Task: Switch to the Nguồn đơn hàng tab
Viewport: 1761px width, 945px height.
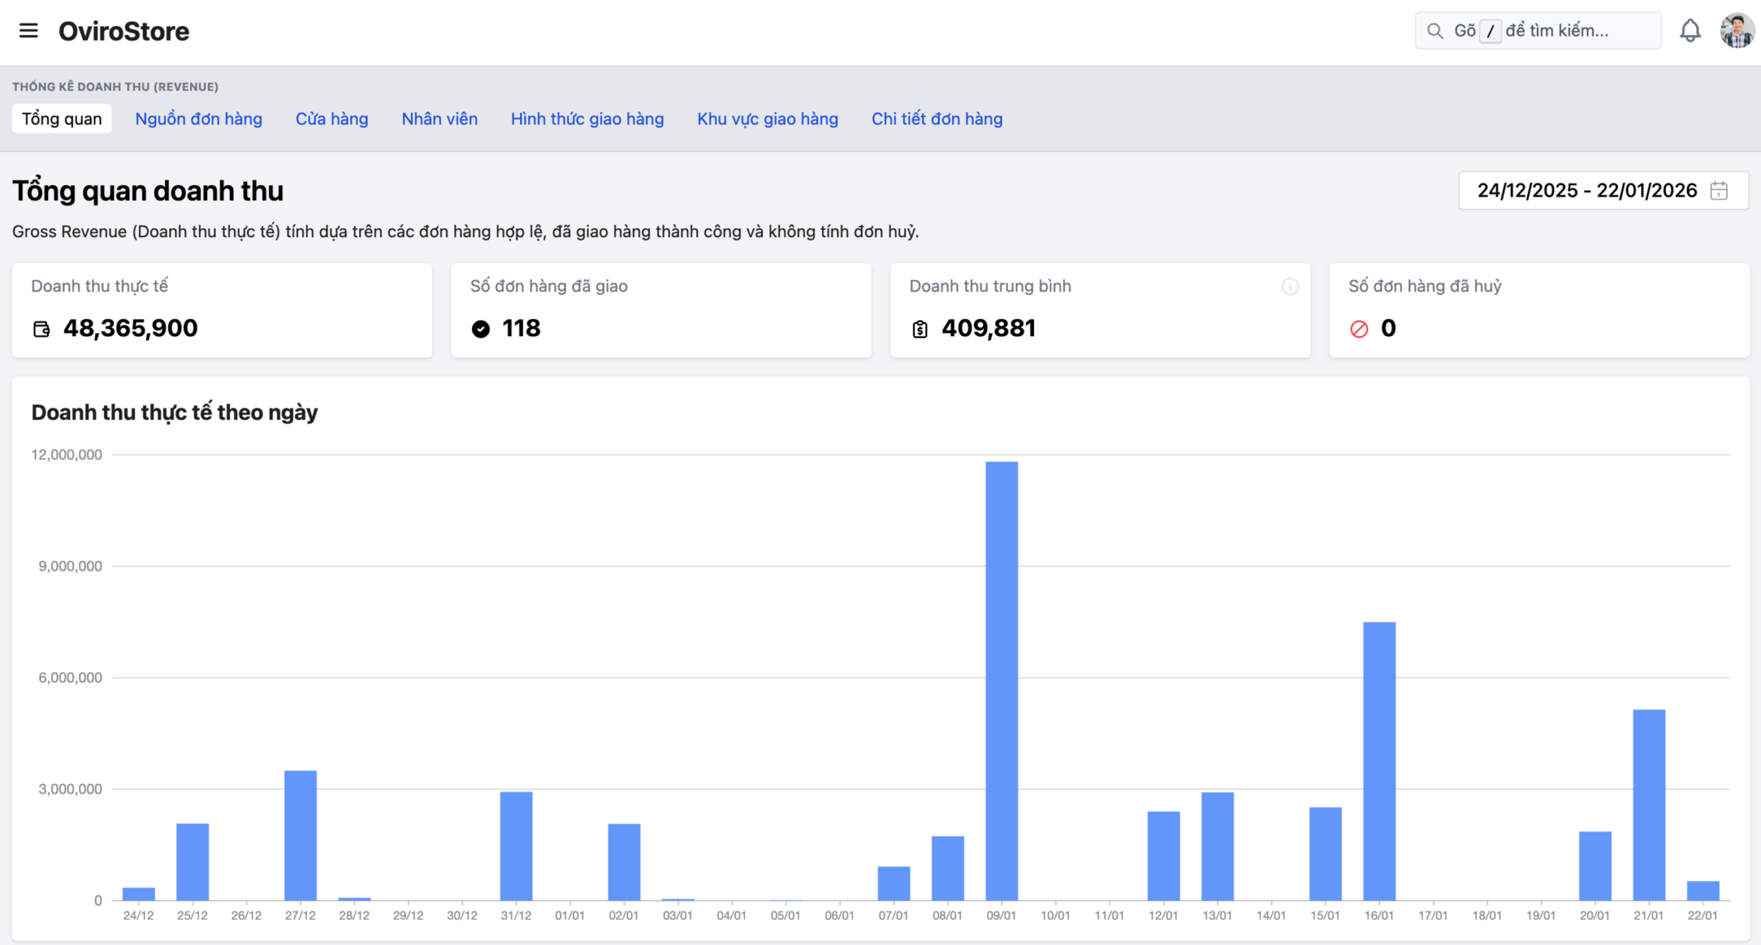Action: point(198,119)
